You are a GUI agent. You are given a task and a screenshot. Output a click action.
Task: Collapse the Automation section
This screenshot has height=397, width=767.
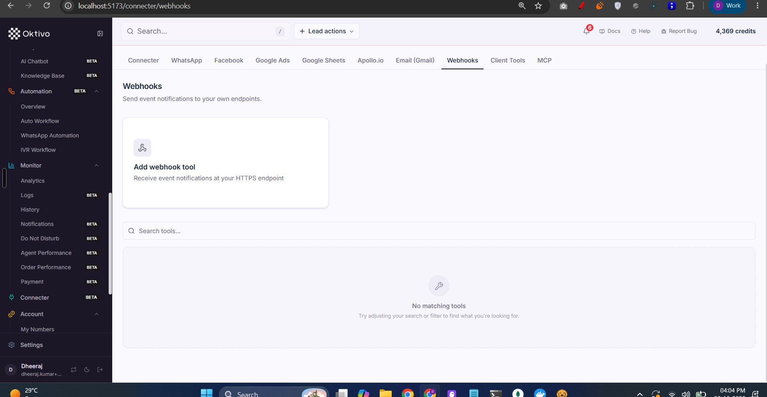pyautogui.click(x=97, y=91)
